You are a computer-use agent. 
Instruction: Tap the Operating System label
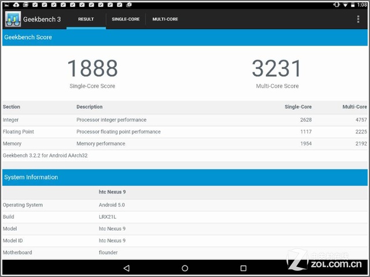(23, 205)
